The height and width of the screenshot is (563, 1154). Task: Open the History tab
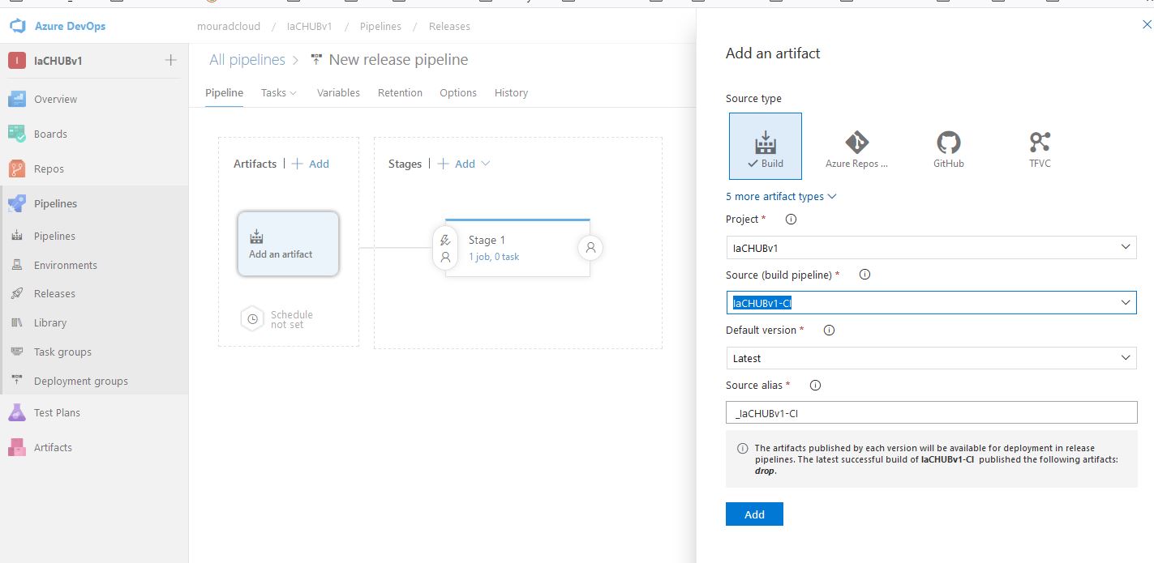pyautogui.click(x=511, y=92)
